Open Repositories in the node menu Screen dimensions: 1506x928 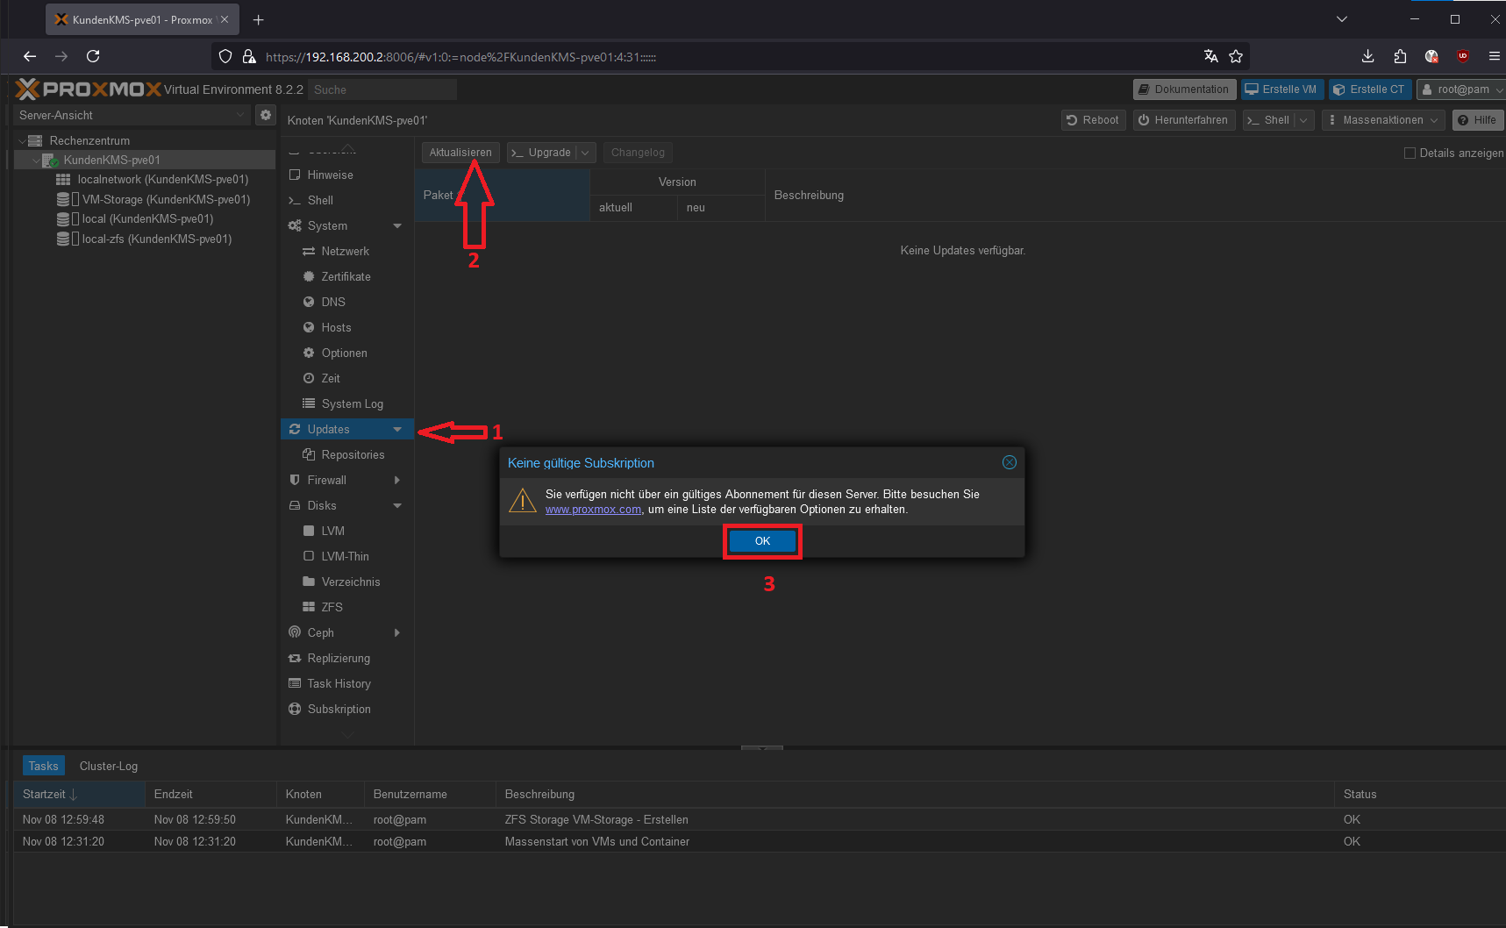tap(353, 454)
